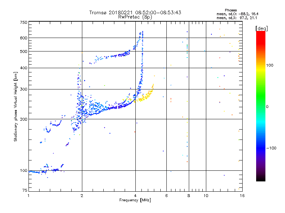Click the 'RwPretec (8p)' subtitle

tap(135, 17)
